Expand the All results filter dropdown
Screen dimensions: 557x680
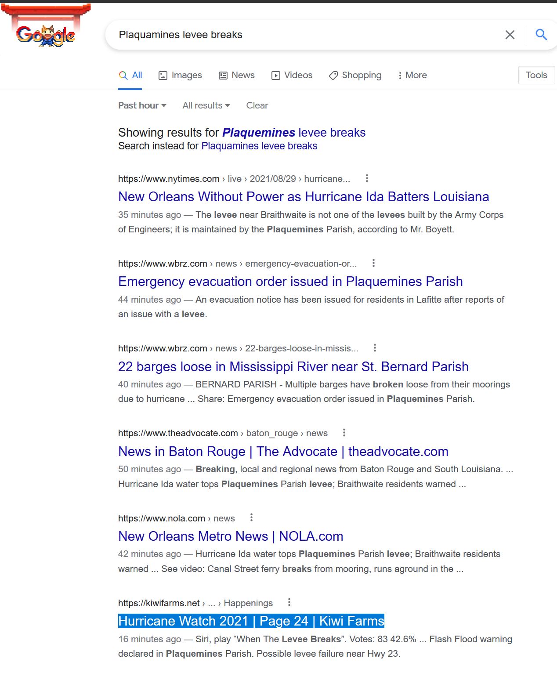[206, 105]
